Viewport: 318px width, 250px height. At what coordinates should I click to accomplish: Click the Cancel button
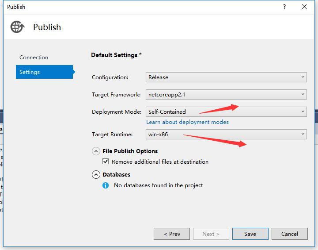pyautogui.click(x=289, y=234)
